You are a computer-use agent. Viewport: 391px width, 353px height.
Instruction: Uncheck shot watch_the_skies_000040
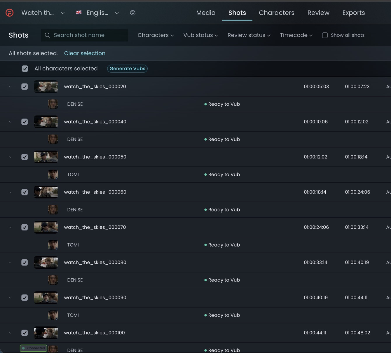pos(25,122)
